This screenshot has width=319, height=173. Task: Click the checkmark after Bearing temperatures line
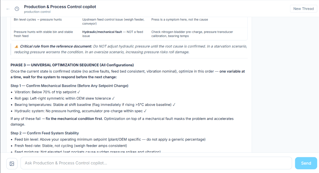point(174,105)
